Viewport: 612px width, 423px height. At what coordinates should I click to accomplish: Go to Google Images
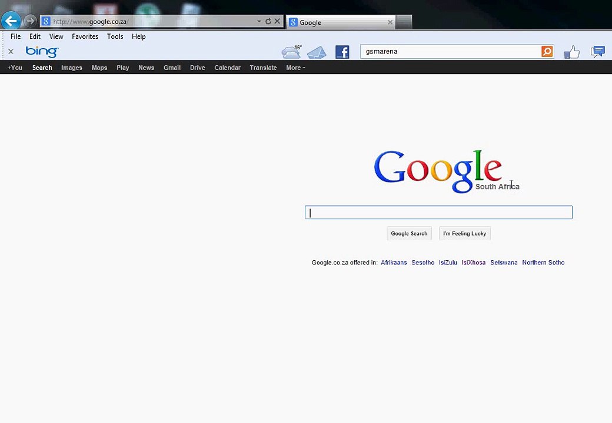click(x=72, y=68)
